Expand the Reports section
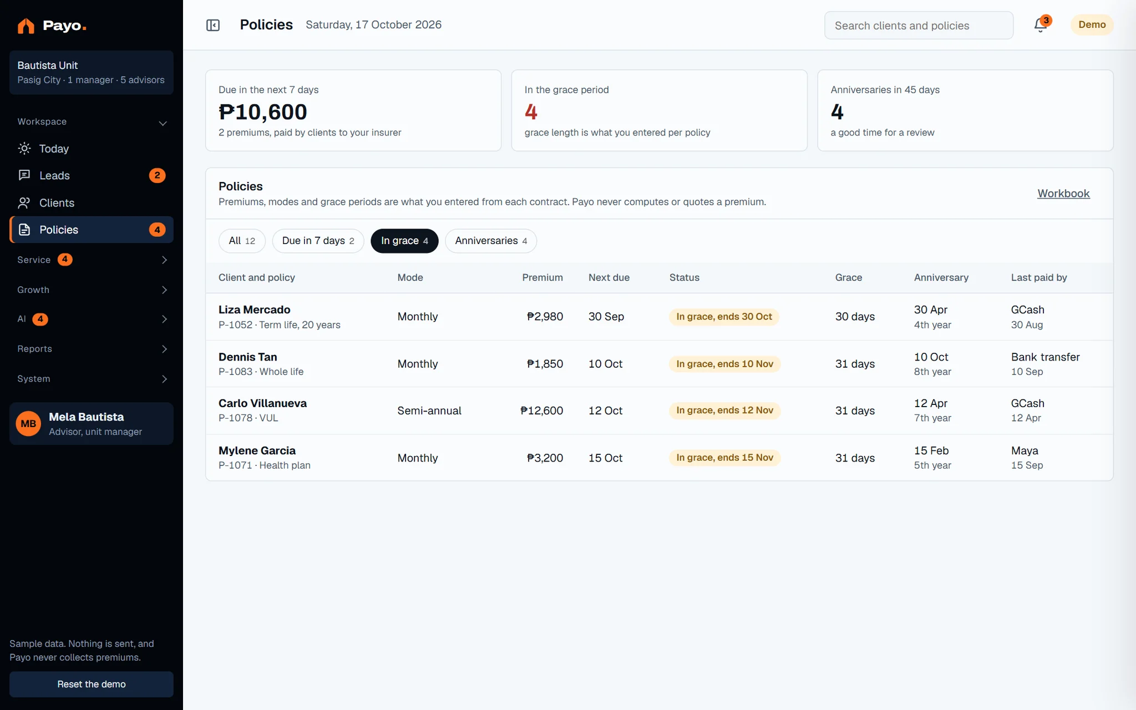The height and width of the screenshot is (710, 1136). (x=92, y=349)
